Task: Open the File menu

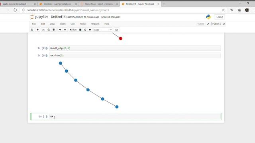Action: (34, 24)
